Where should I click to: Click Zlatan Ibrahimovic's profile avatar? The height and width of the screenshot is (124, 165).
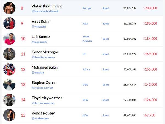coord(9,8)
